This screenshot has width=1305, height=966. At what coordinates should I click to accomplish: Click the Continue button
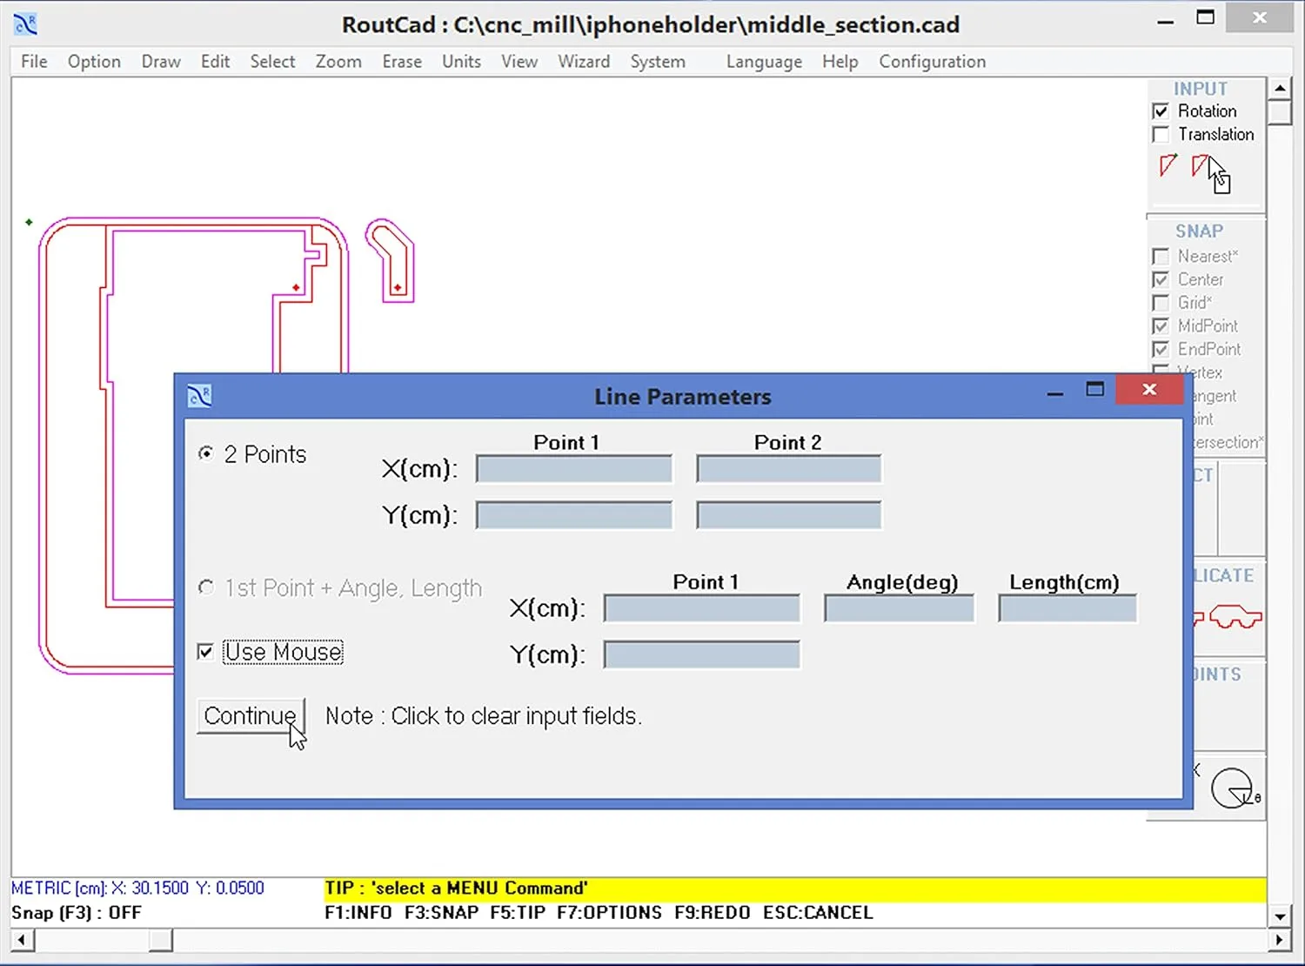(x=251, y=715)
